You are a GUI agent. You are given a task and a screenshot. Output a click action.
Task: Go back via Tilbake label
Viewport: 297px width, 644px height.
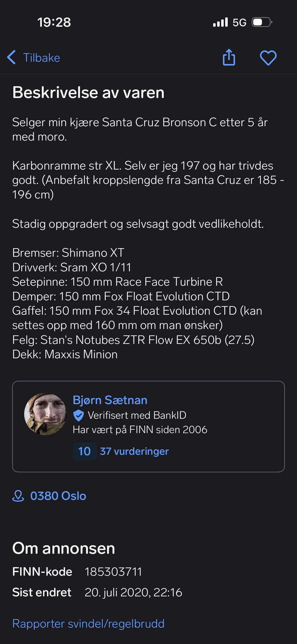41,58
